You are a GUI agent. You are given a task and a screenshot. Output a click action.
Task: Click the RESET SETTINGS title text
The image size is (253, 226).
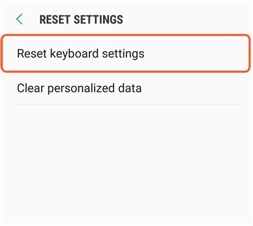point(81,19)
